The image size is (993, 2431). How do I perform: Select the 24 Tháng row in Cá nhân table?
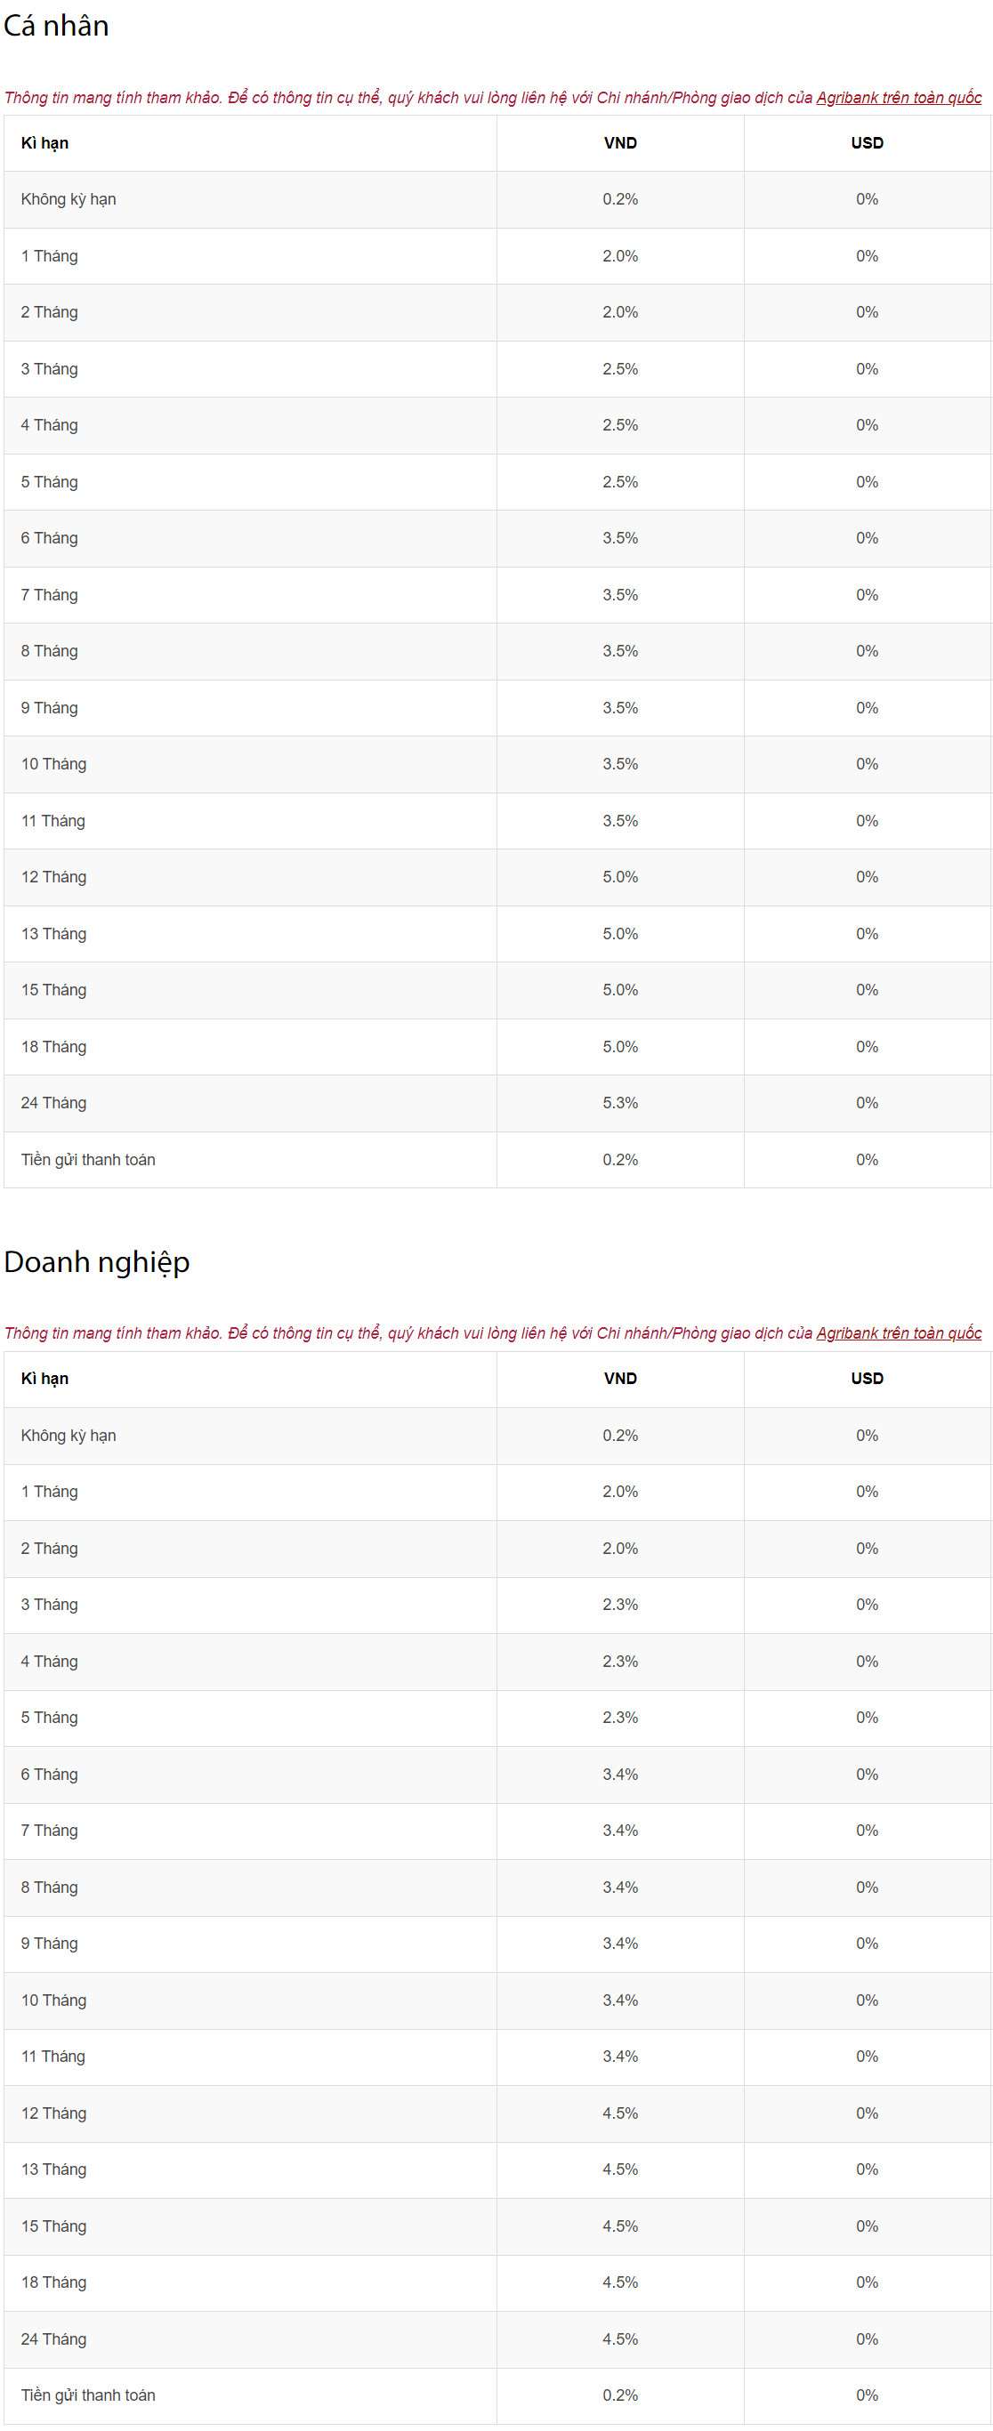pos(53,1103)
